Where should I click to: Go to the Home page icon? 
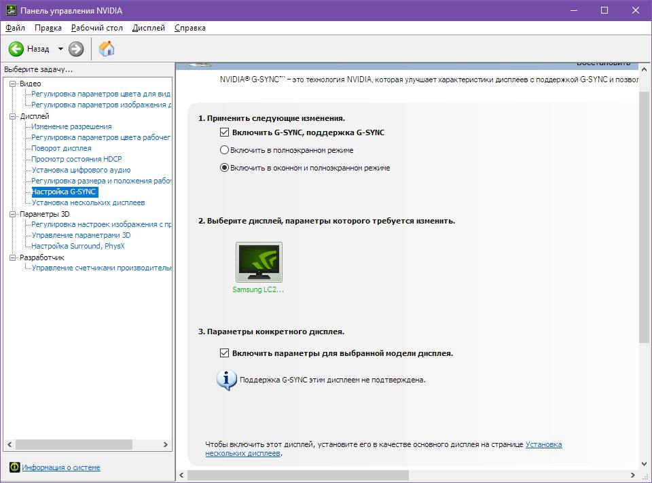tap(107, 49)
